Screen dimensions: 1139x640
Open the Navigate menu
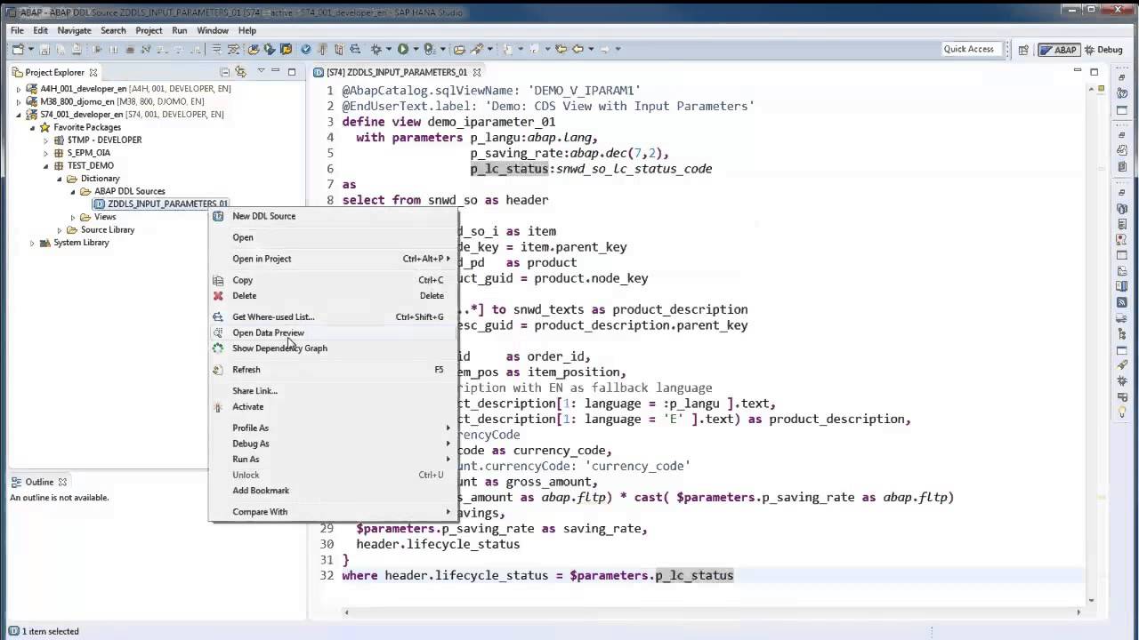pos(74,30)
